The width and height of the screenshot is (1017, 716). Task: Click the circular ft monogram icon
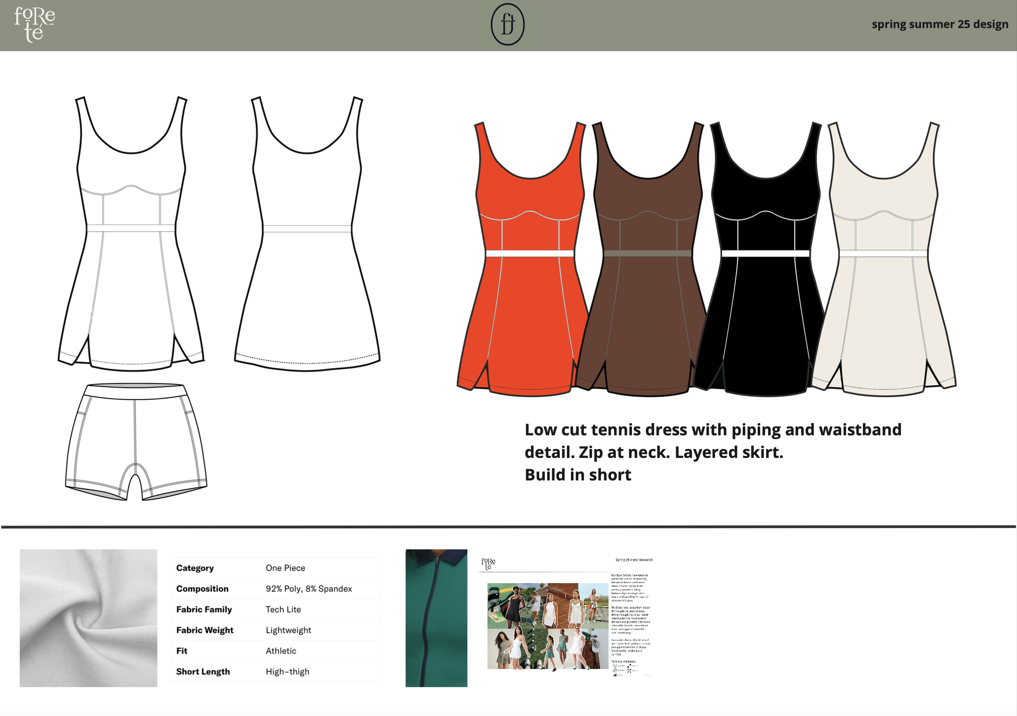(508, 24)
